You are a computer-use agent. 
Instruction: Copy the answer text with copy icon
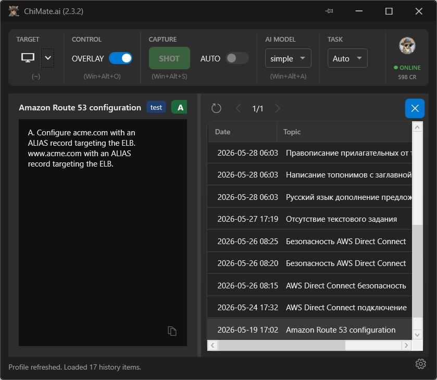pyautogui.click(x=172, y=331)
